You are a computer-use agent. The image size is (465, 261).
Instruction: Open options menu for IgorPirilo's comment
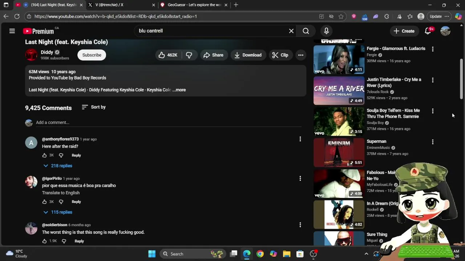(300, 178)
